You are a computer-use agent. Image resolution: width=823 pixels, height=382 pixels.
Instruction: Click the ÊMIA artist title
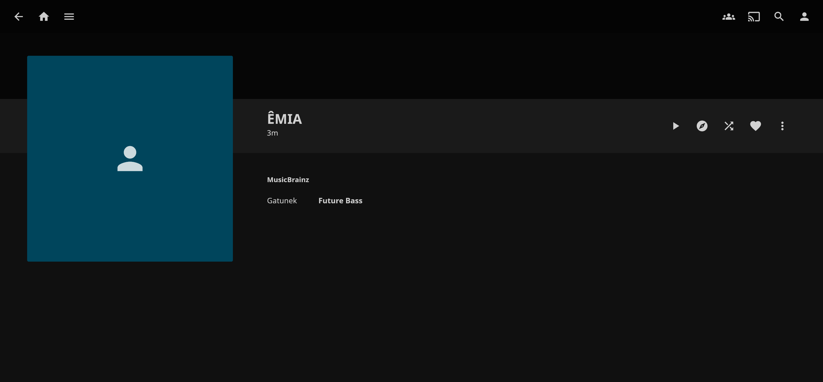[x=284, y=119]
